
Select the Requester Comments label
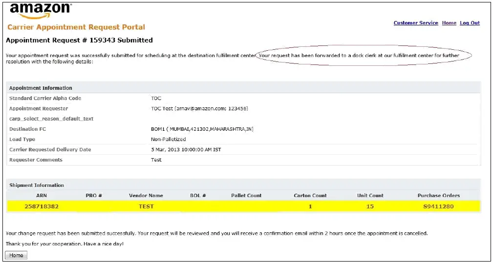pyautogui.click(x=36, y=160)
